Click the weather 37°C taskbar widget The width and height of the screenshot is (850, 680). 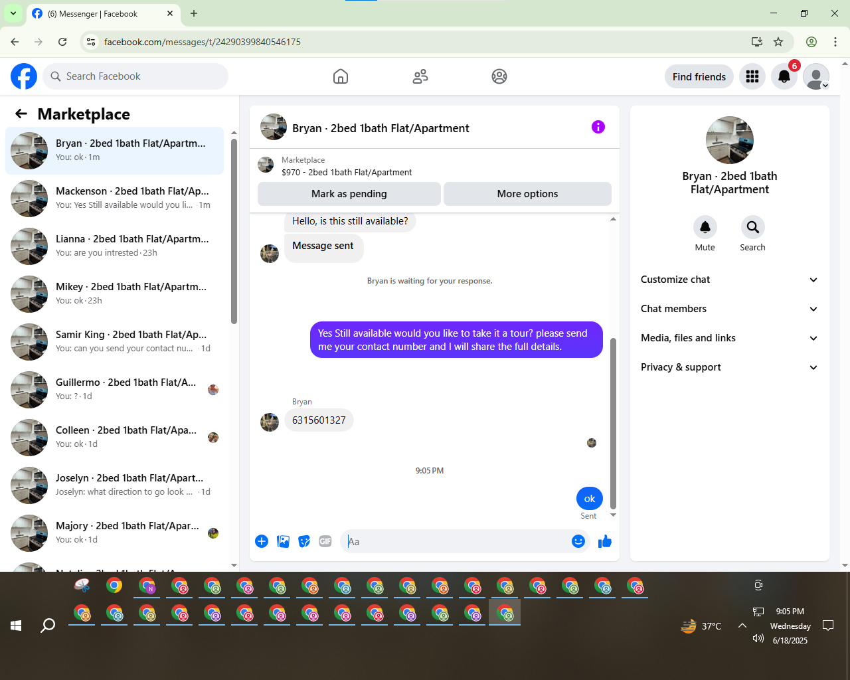click(x=701, y=626)
